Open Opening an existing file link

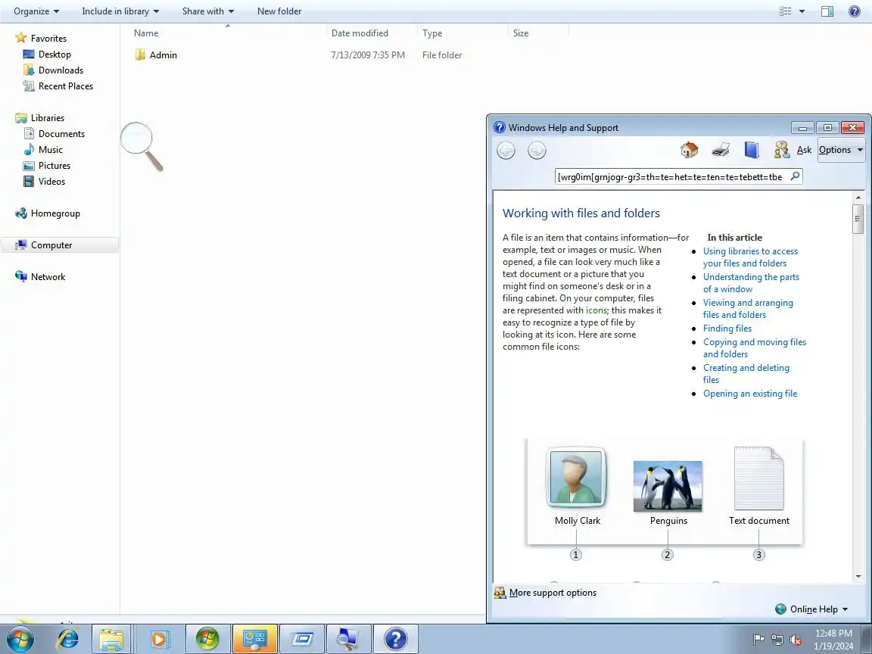(749, 393)
